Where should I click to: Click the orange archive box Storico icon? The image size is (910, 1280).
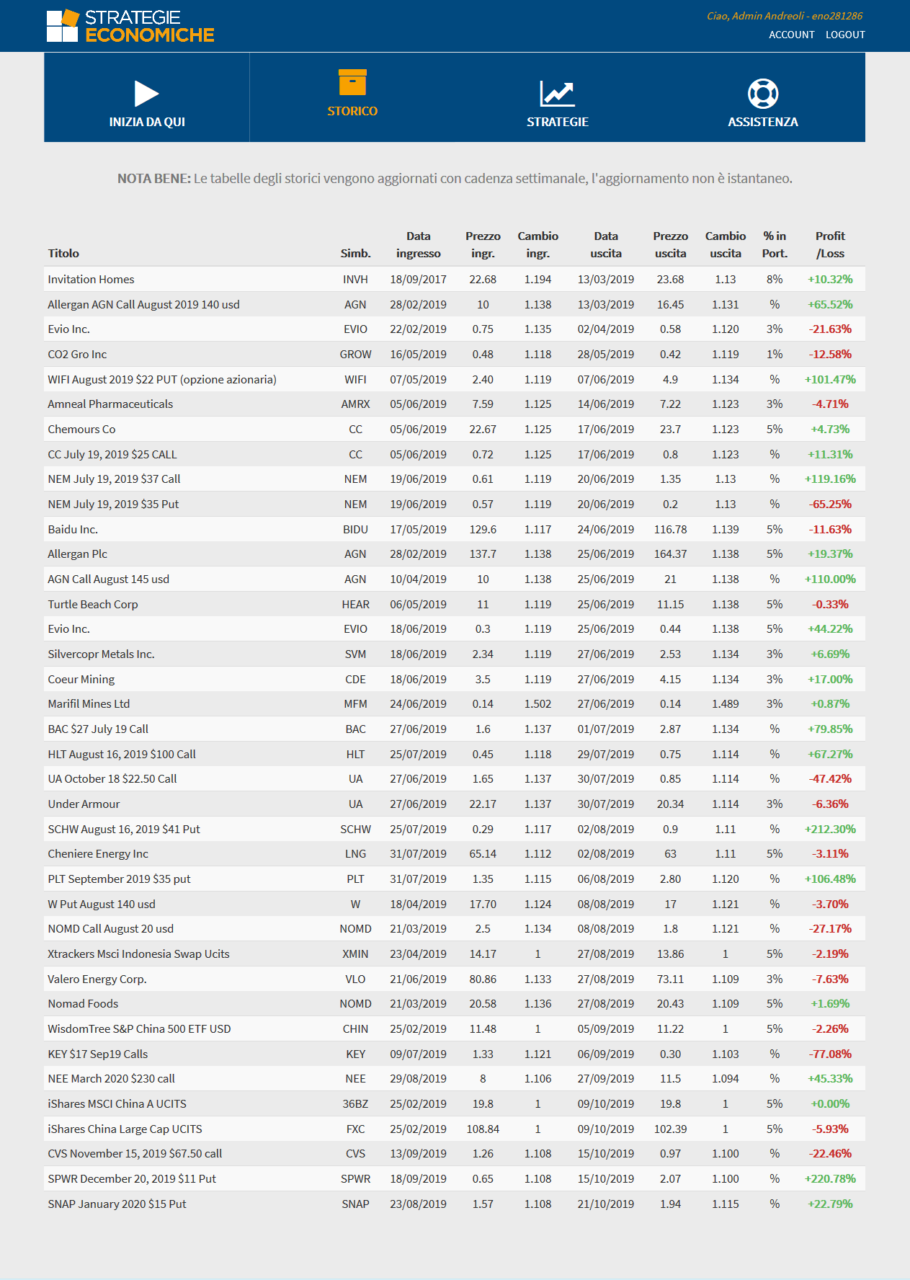pyautogui.click(x=352, y=82)
